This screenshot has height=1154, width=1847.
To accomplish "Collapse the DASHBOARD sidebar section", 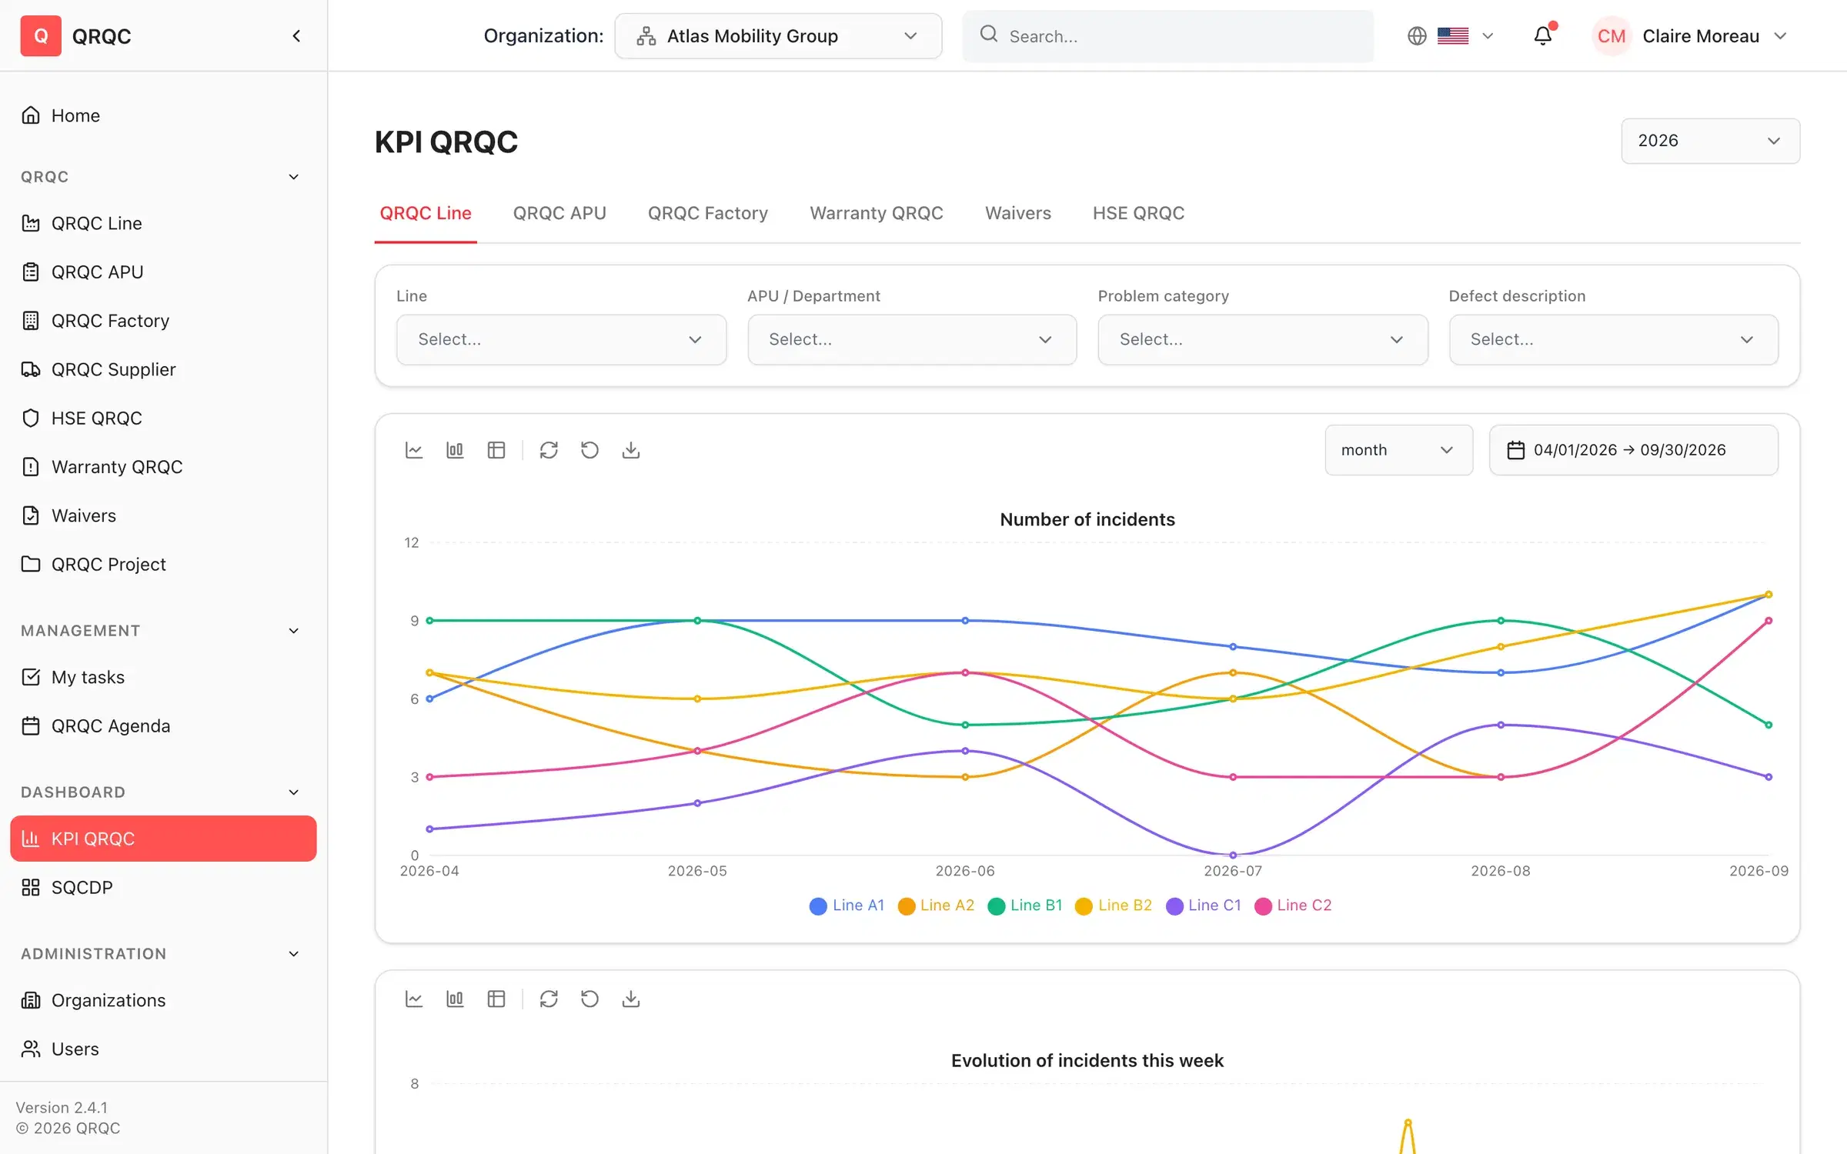I will coord(293,792).
